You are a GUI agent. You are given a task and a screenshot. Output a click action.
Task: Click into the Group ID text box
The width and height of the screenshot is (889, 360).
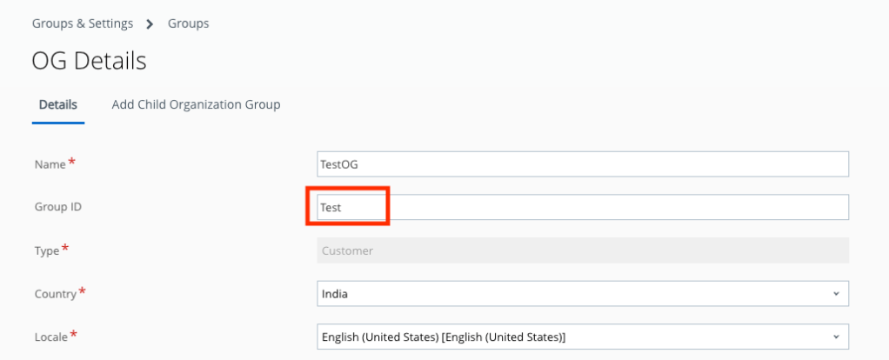pyautogui.click(x=583, y=208)
